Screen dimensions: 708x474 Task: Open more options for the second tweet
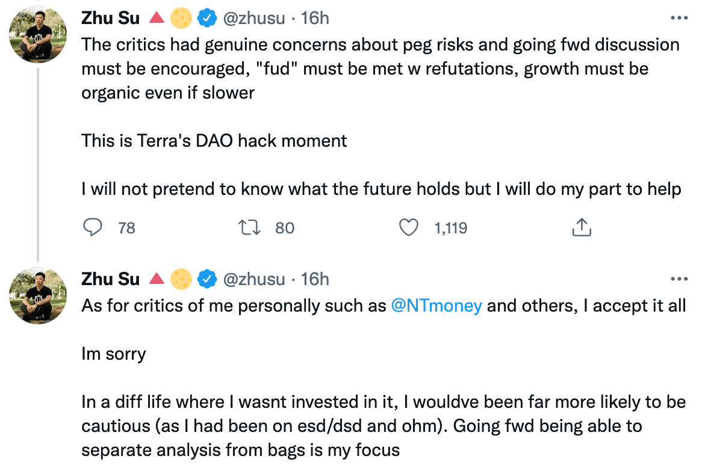(678, 279)
